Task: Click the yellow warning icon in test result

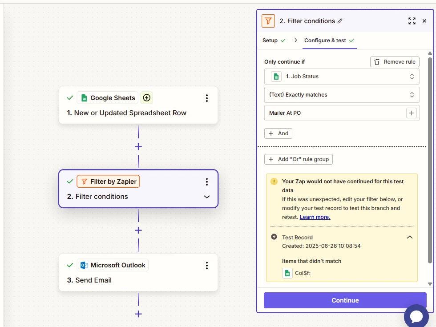Action: tap(274, 182)
